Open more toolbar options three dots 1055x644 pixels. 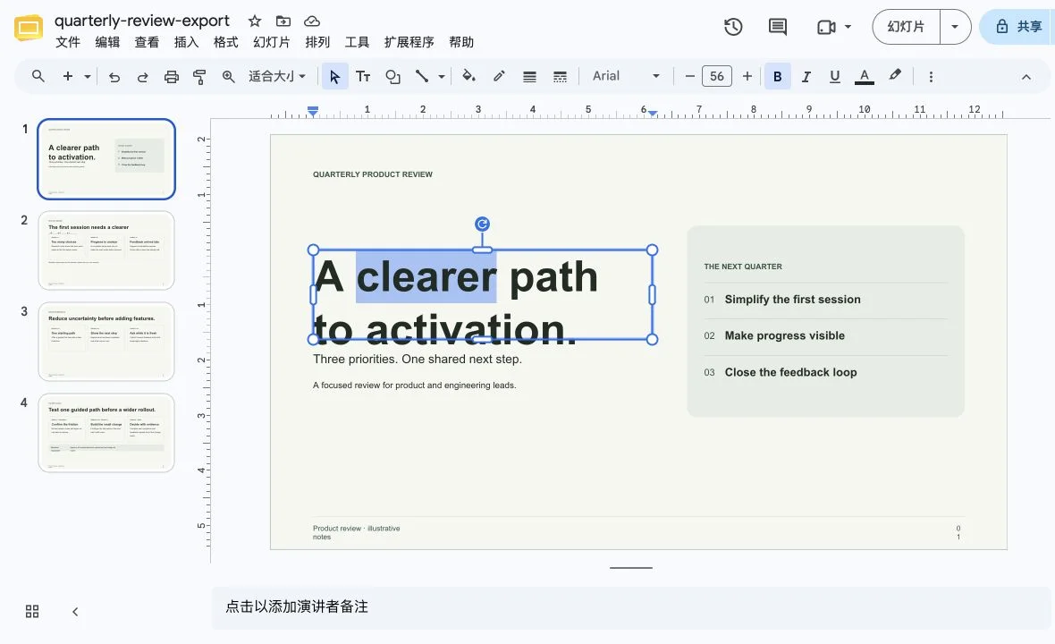click(931, 77)
